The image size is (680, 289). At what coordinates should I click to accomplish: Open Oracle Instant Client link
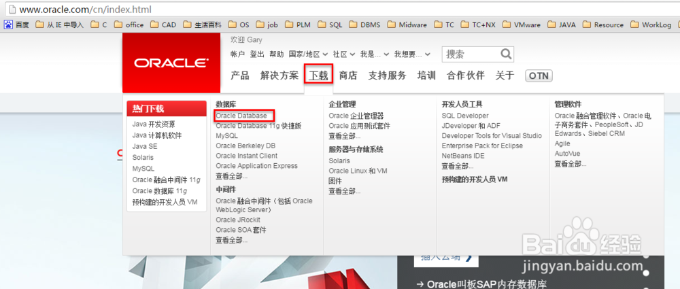[247, 156]
